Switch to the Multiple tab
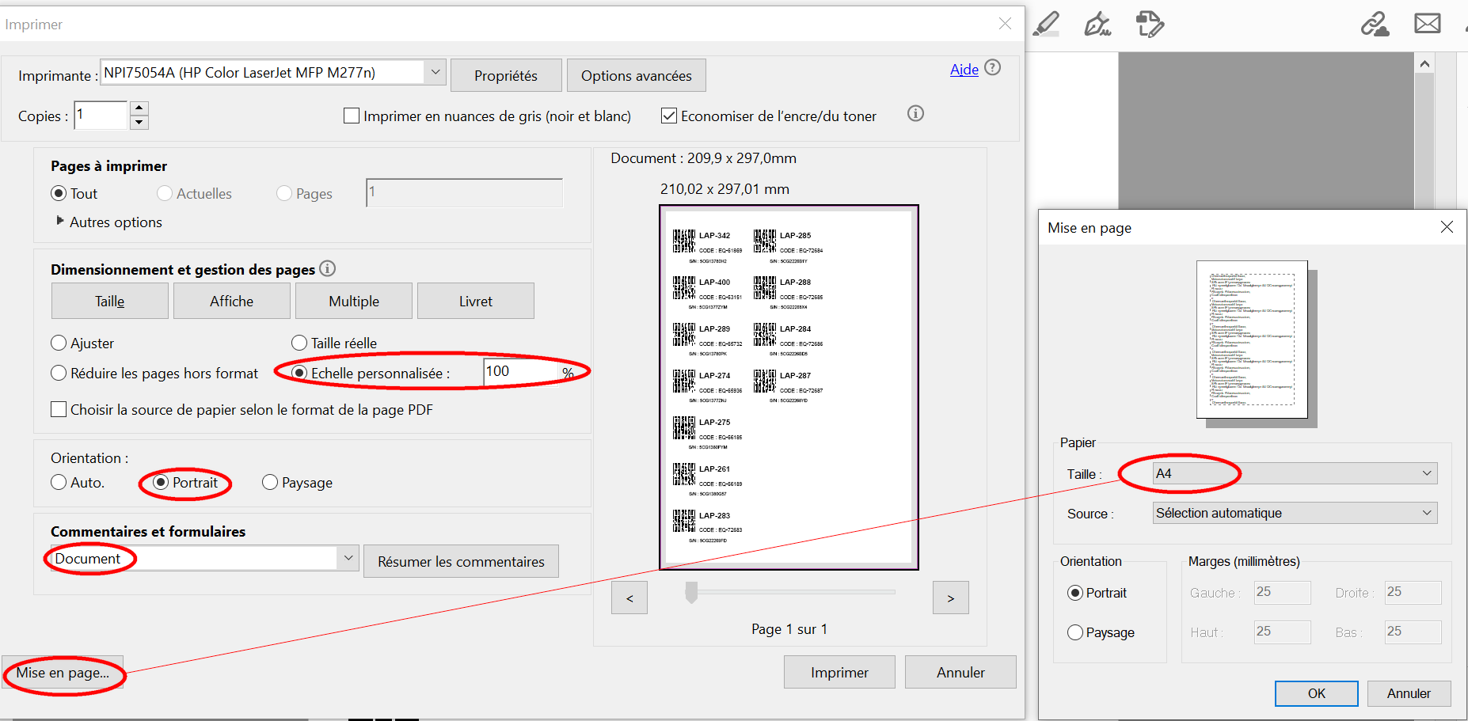1468x721 pixels. click(x=354, y=301)
